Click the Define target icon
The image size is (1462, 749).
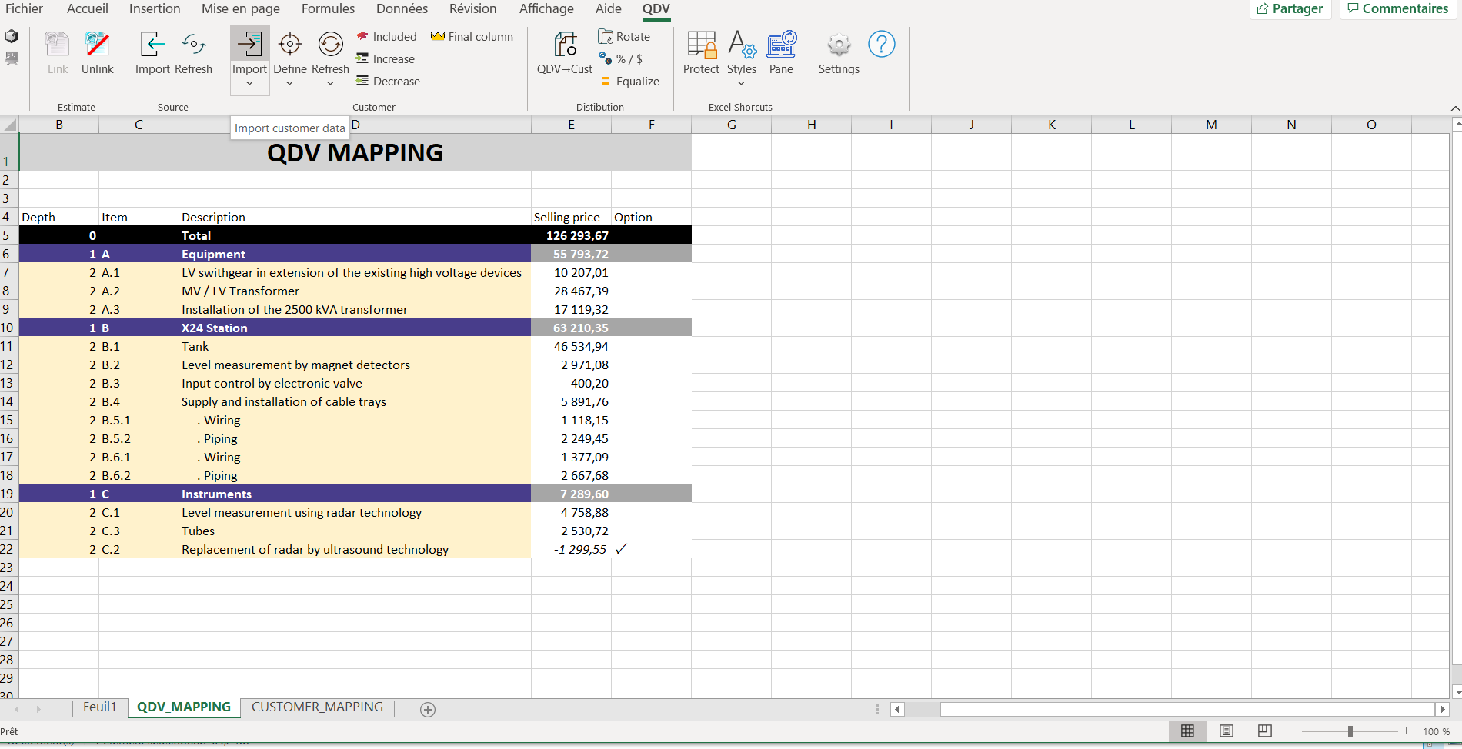(x=290, y=45)
